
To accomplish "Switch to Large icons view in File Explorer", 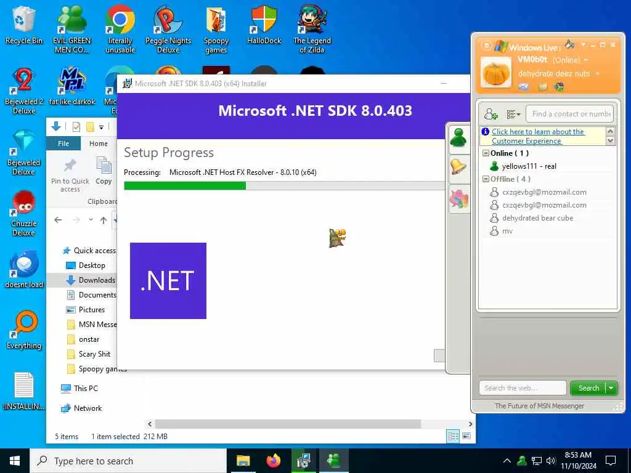I will (x=466, y=437).
